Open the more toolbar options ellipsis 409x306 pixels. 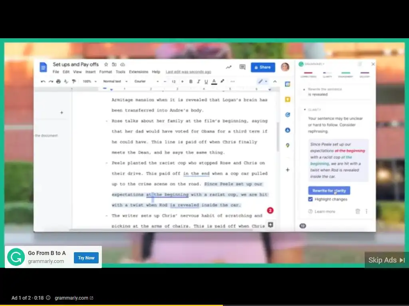[233, 81]
